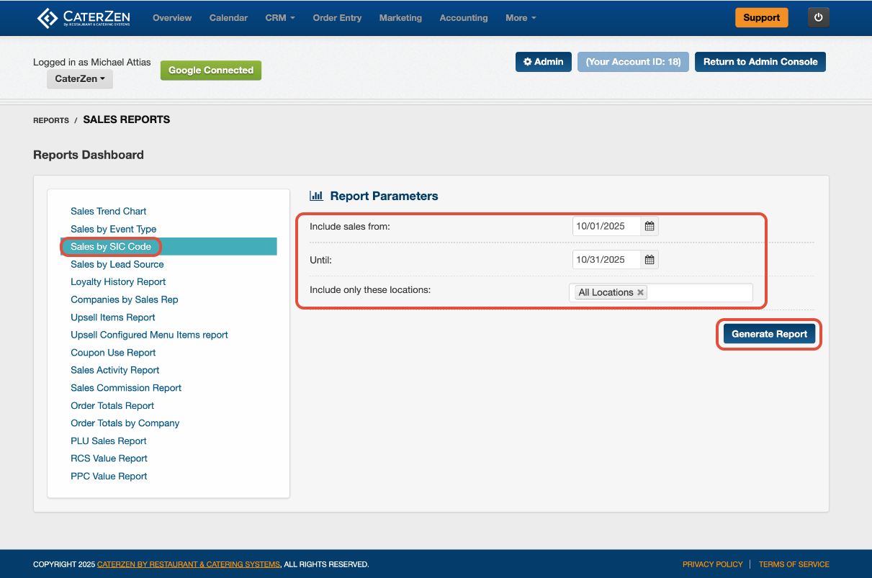
Task: Go to Marketing section
Action: click(400, 18)
